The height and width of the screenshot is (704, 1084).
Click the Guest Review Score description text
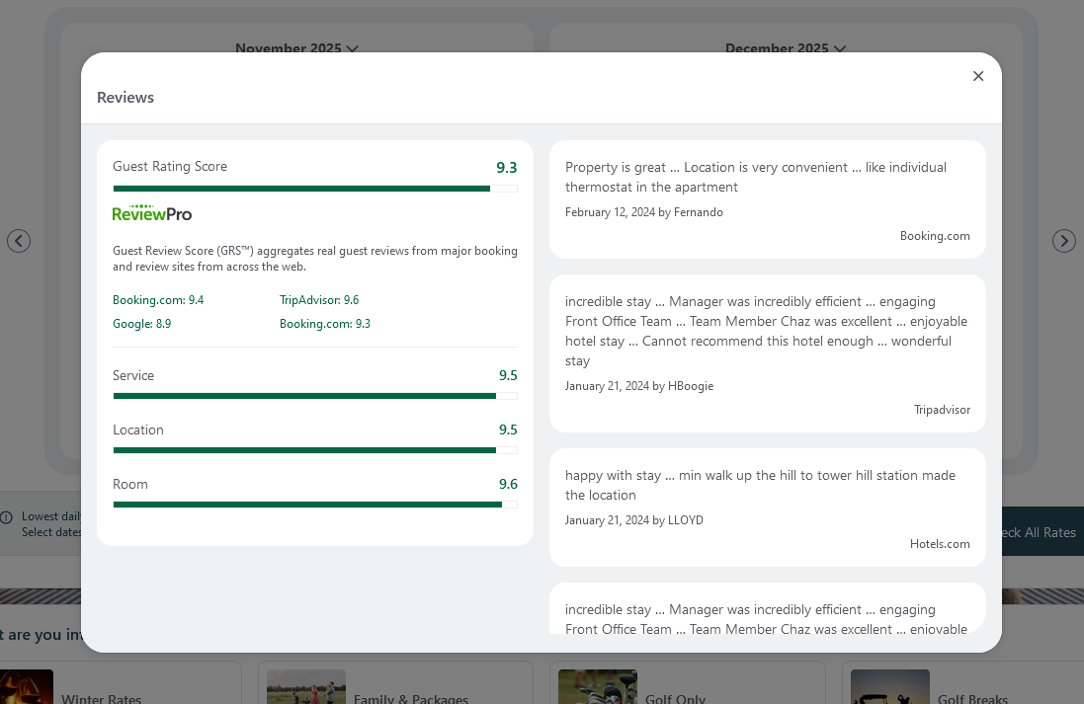(315, 259)
